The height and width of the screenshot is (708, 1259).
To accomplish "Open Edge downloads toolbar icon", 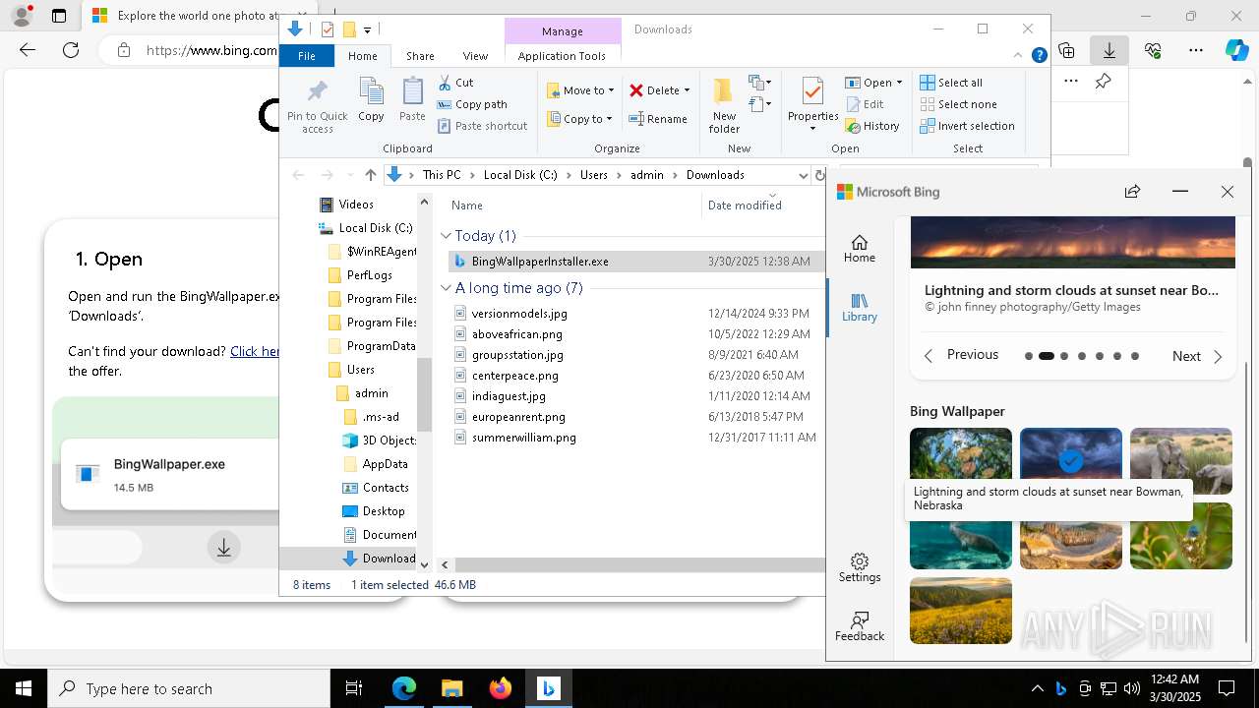I will pos(1109,50).
